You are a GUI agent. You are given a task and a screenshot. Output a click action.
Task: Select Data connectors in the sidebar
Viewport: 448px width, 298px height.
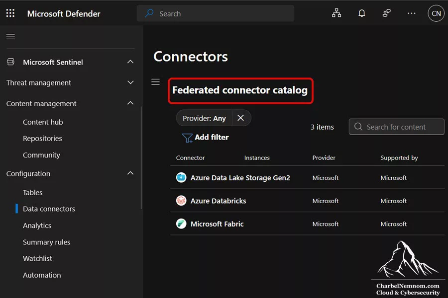pyautogui.click(x=49, y=209)
